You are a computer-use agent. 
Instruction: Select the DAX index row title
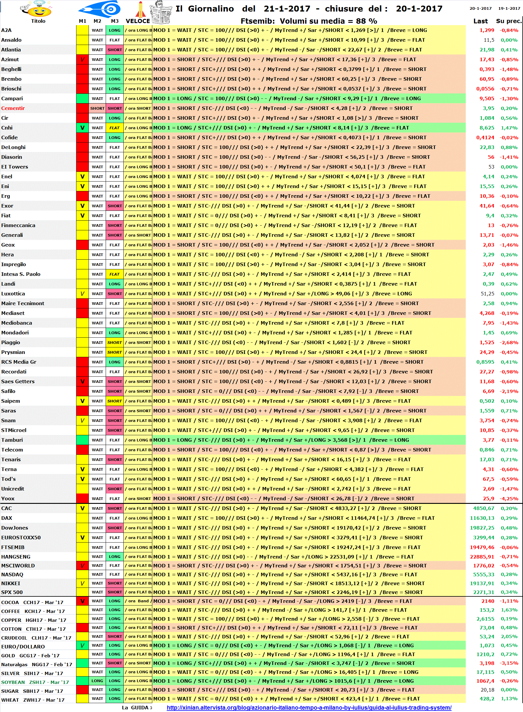point(7,518)
